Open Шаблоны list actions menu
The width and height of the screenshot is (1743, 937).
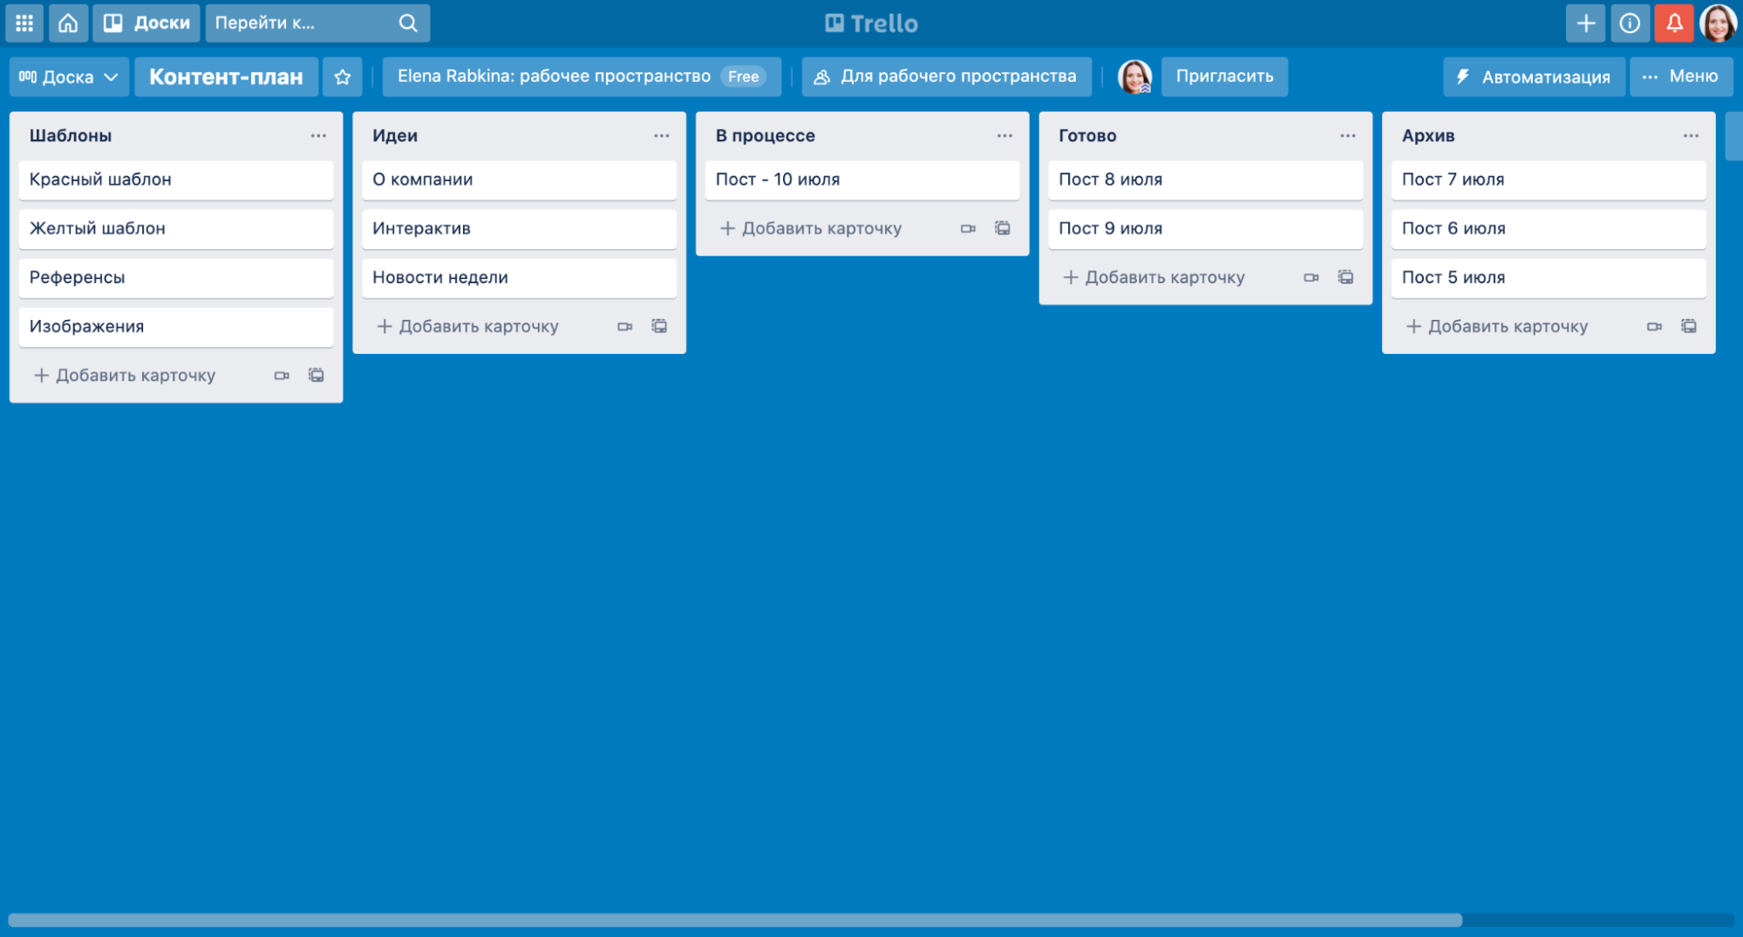[318, 136]
